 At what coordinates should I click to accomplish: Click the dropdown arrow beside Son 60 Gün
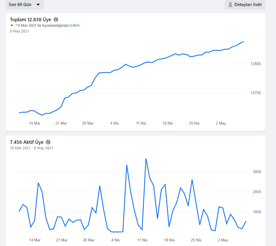pyautogui.click(x=38, y=5)
